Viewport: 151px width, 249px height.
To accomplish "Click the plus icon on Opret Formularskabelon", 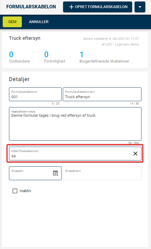I will coord(71,7).
